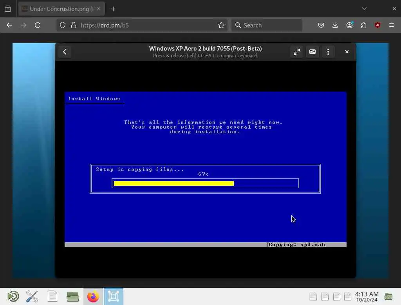Expand the list all tabs dropdown
This screenshot has height=305, width=401.
coord(364,9)
